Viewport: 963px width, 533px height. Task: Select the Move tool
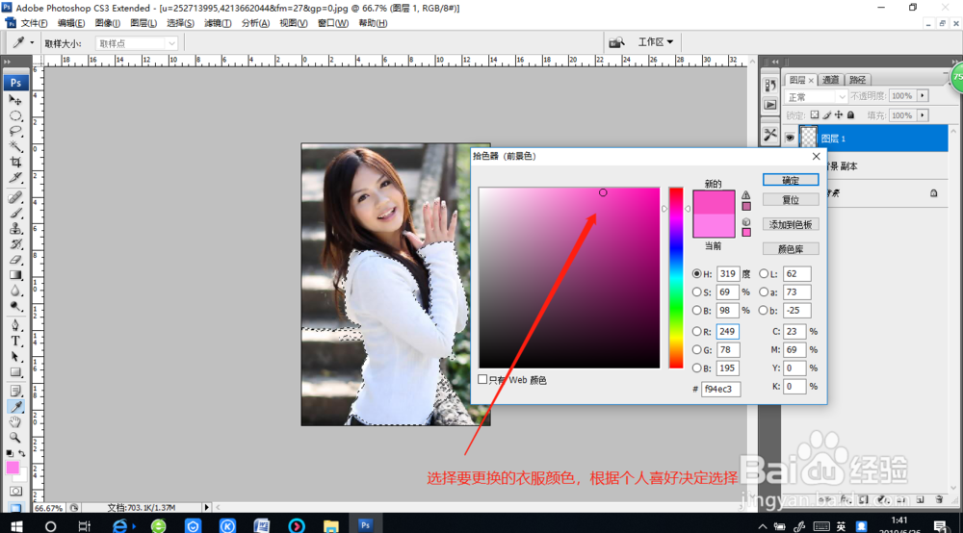click(x=15, y=100)
